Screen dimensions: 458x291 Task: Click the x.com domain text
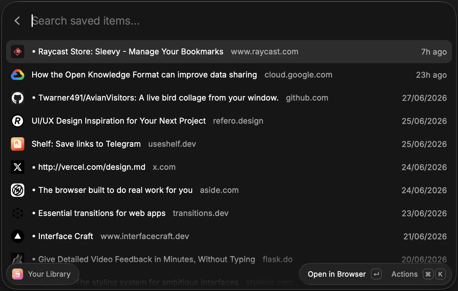click(164, 167)
